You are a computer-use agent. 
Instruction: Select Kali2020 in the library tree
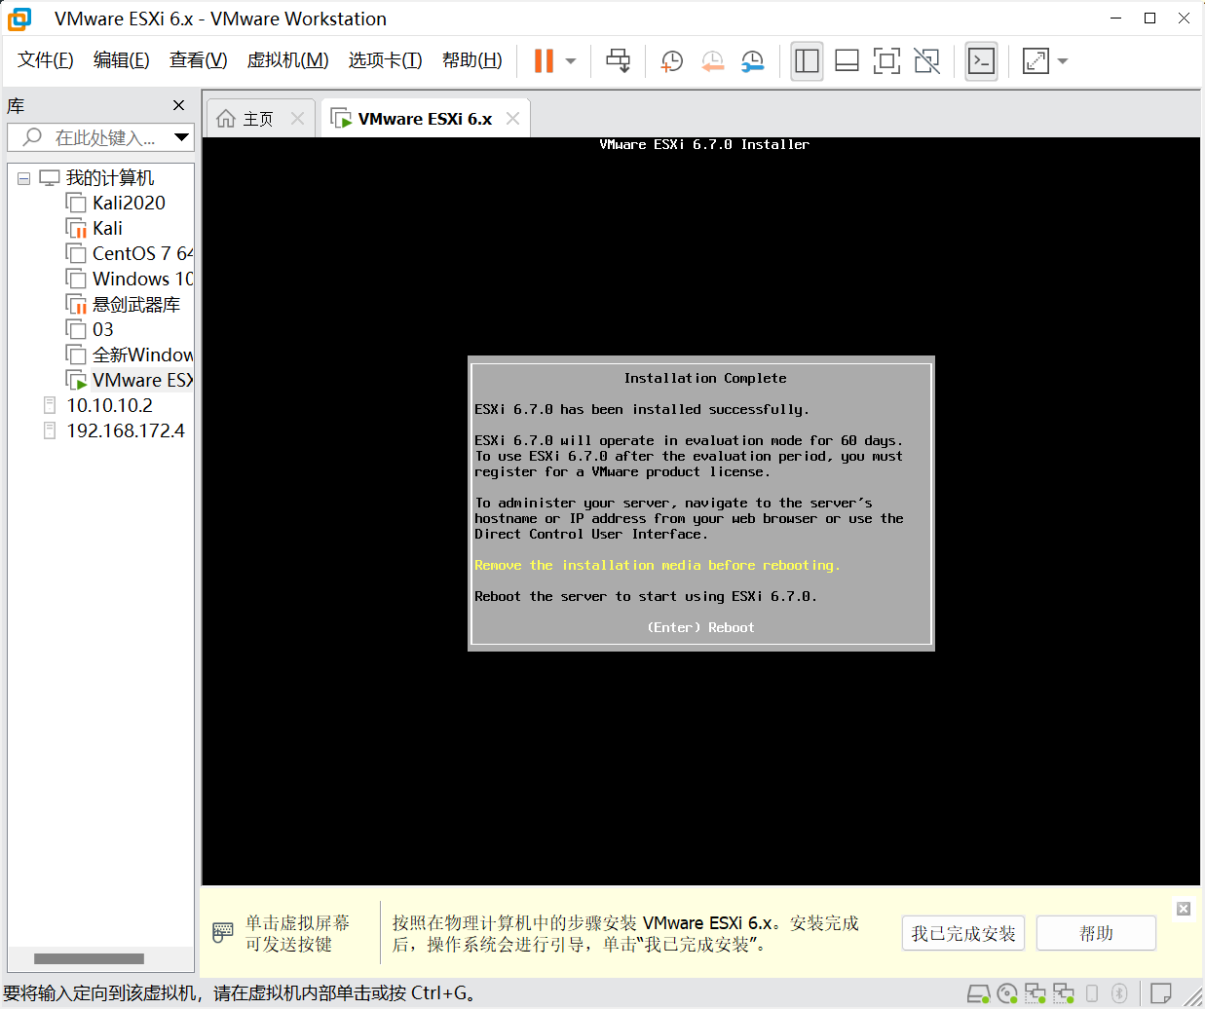pyautogui.click(x=129, y=203)
